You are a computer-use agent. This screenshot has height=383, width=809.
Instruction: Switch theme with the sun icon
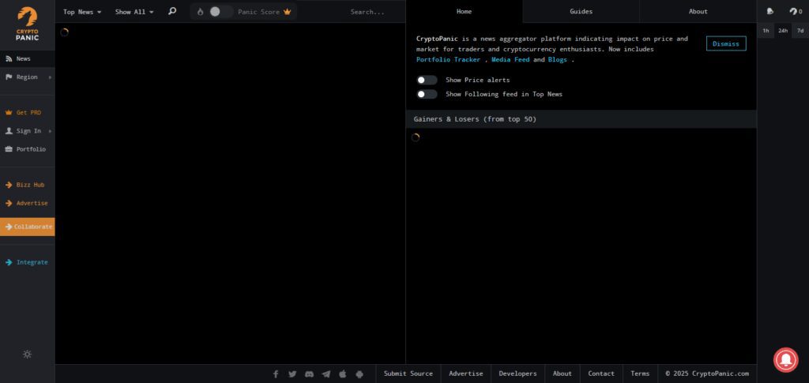click(28, 354)
